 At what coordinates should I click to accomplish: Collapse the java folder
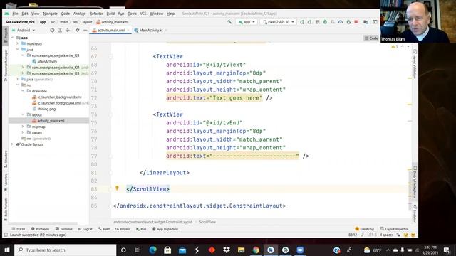pyautogui.click(x=17, y=50)
